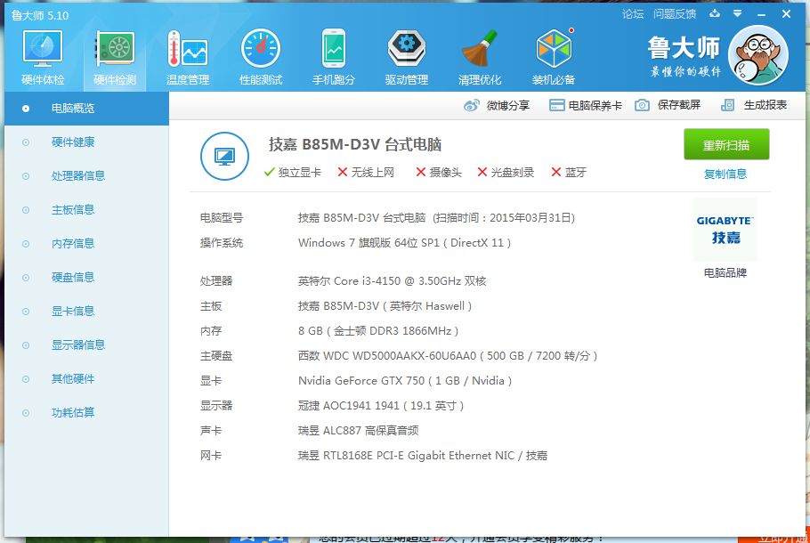Open 处理器信息 in the sidebar
Screen dimensions: 810x543
[87, 176]
